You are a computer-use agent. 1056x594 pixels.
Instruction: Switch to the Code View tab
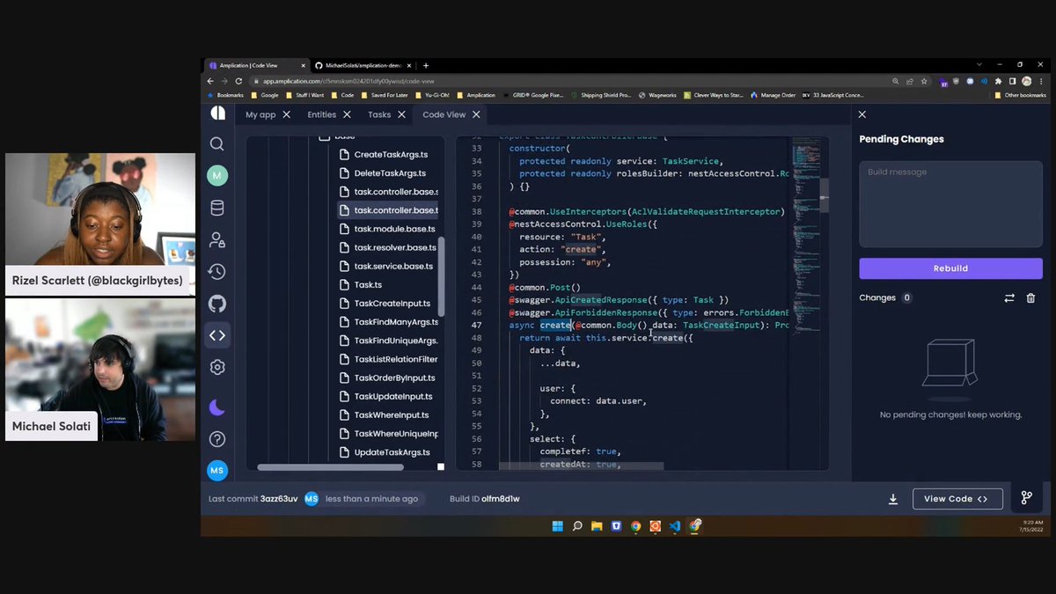pos(444,114)
